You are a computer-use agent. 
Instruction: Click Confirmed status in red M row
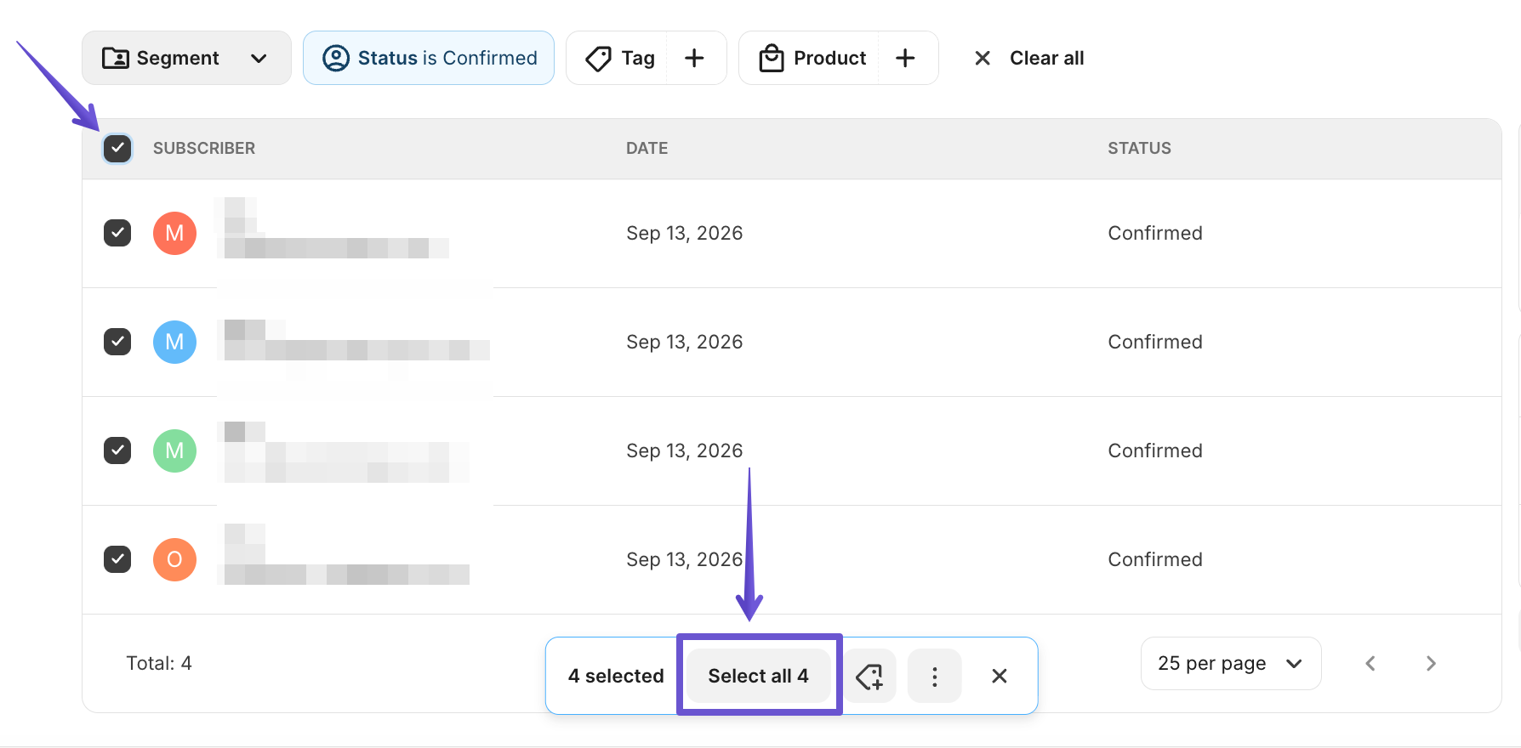pyautogui.click(x=1155, y=233)
